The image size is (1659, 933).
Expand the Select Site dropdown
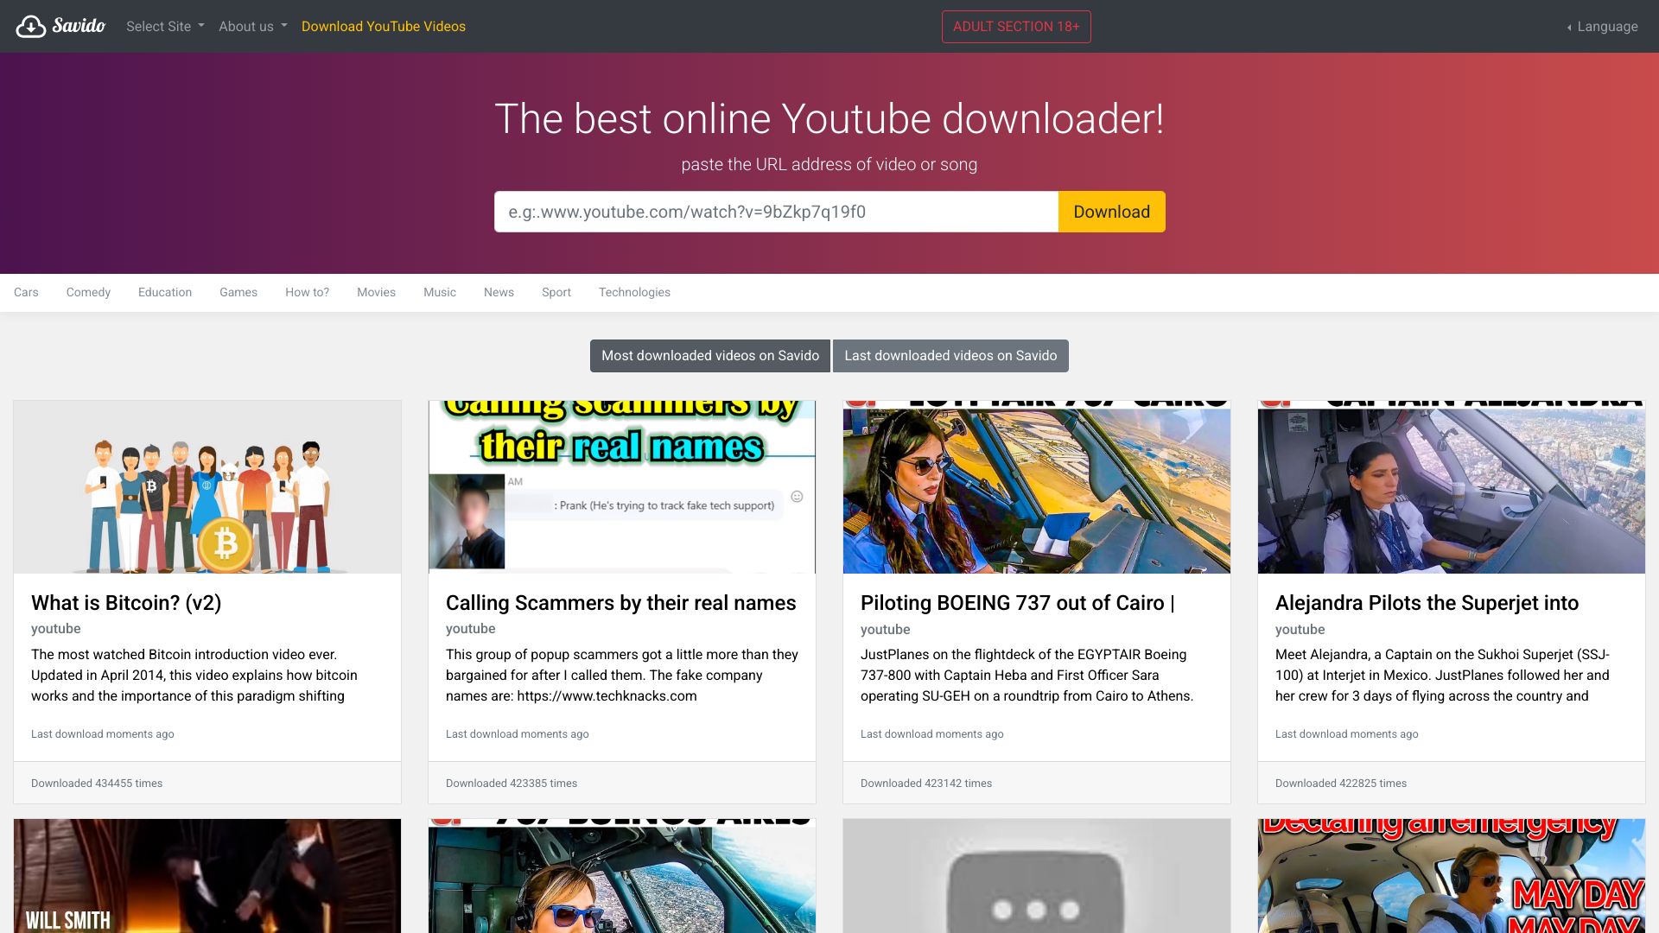click(x=165, y=26)
